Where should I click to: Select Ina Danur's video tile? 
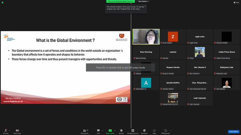tap(146, 37)
